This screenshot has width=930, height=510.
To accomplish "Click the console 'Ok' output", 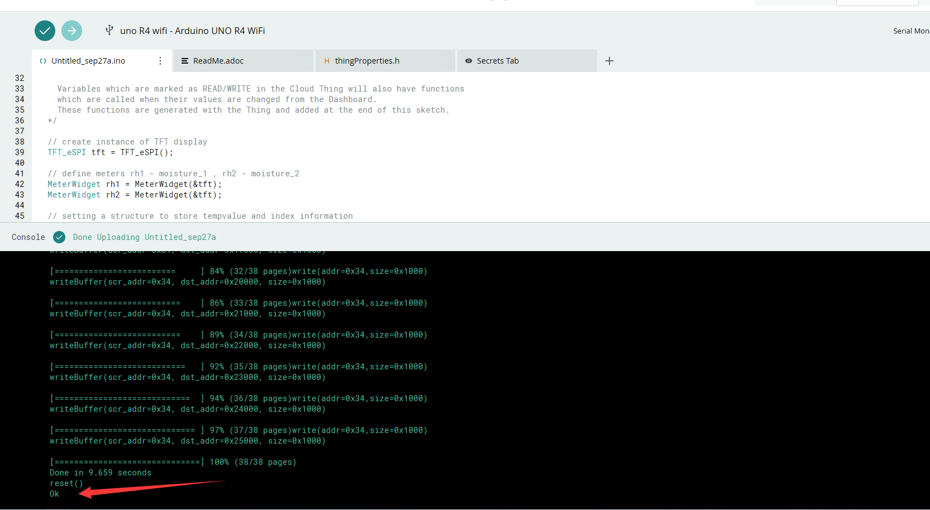I will pyautogui.click(x=54, y=494).
